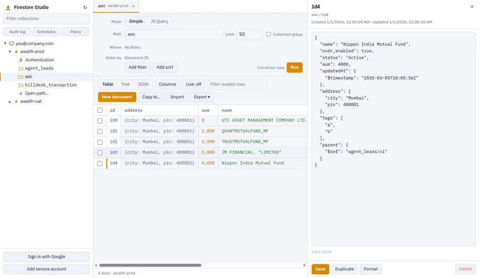Viewport: 480px width, 278px height.
Task: Click the folder icon of agent_leads
Action: pos(21,68)
